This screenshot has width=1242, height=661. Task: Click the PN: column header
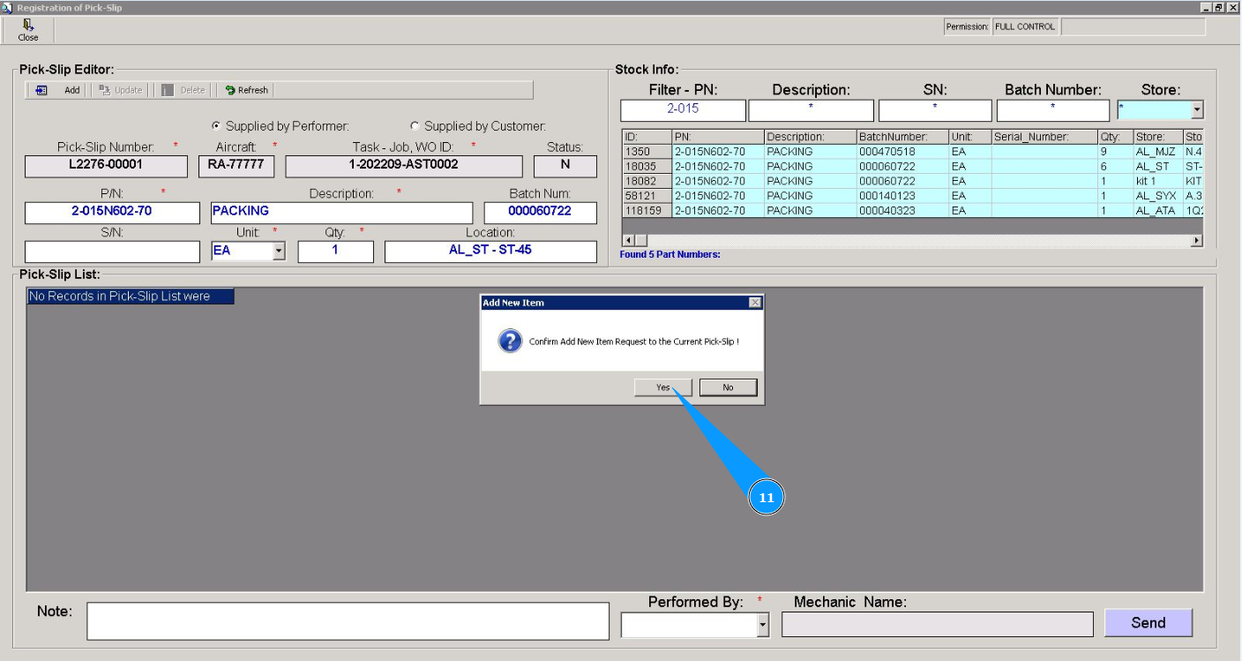click(718, 137)
